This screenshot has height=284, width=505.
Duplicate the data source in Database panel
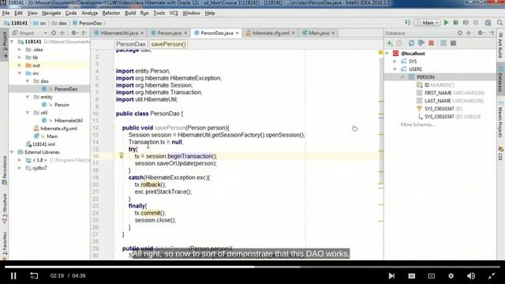pos(399,43)
